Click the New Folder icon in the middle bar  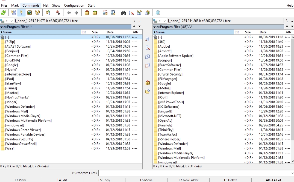point(148,91)
